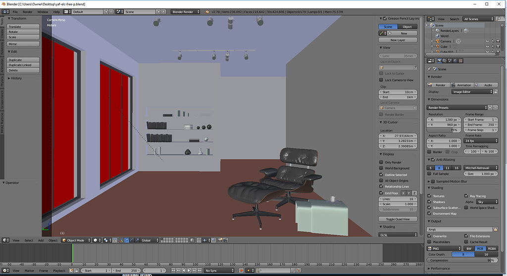This screenshot has height=276, width=507.
Task: Open the output folder browse icon
Action: (495, 229)
